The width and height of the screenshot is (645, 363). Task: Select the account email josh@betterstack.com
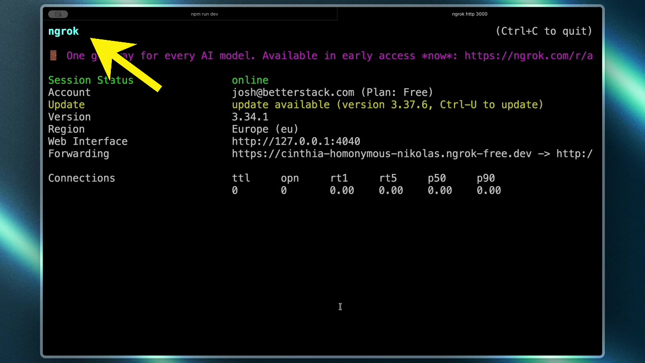292,92
